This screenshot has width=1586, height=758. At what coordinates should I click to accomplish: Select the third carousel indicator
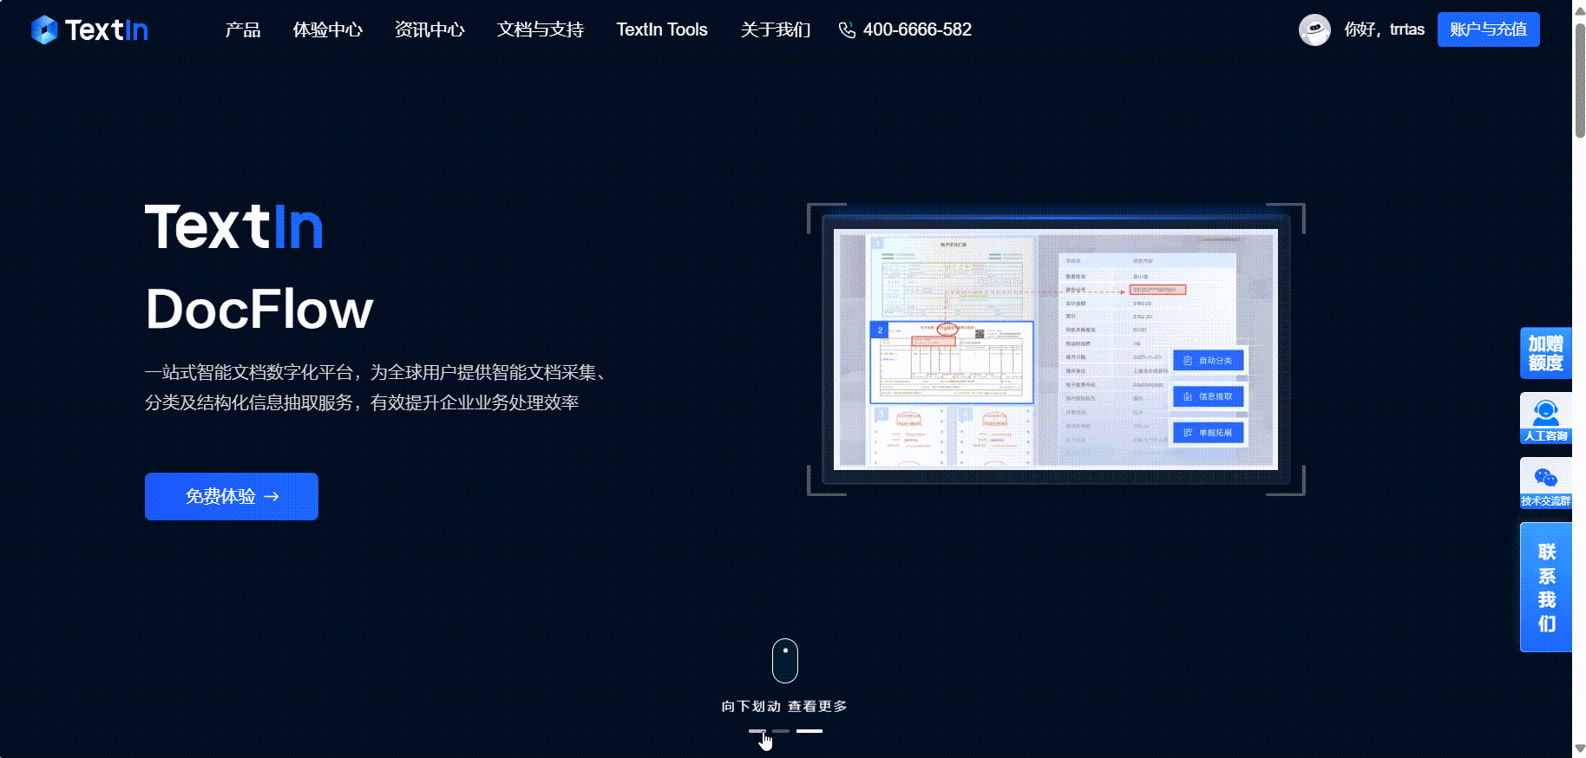pyautogui.click(x=809, y=731)
